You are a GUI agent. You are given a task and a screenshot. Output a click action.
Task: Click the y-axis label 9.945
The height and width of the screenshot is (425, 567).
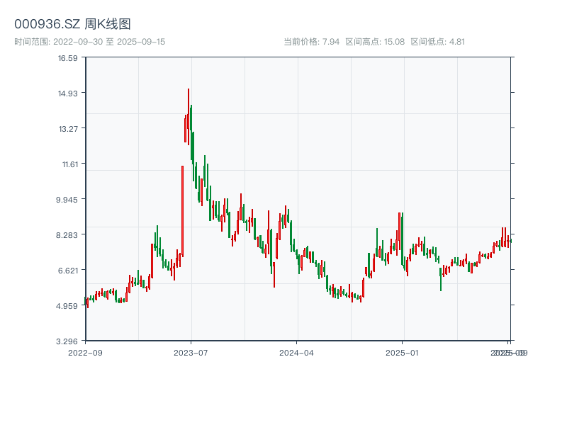pos(67,200)
